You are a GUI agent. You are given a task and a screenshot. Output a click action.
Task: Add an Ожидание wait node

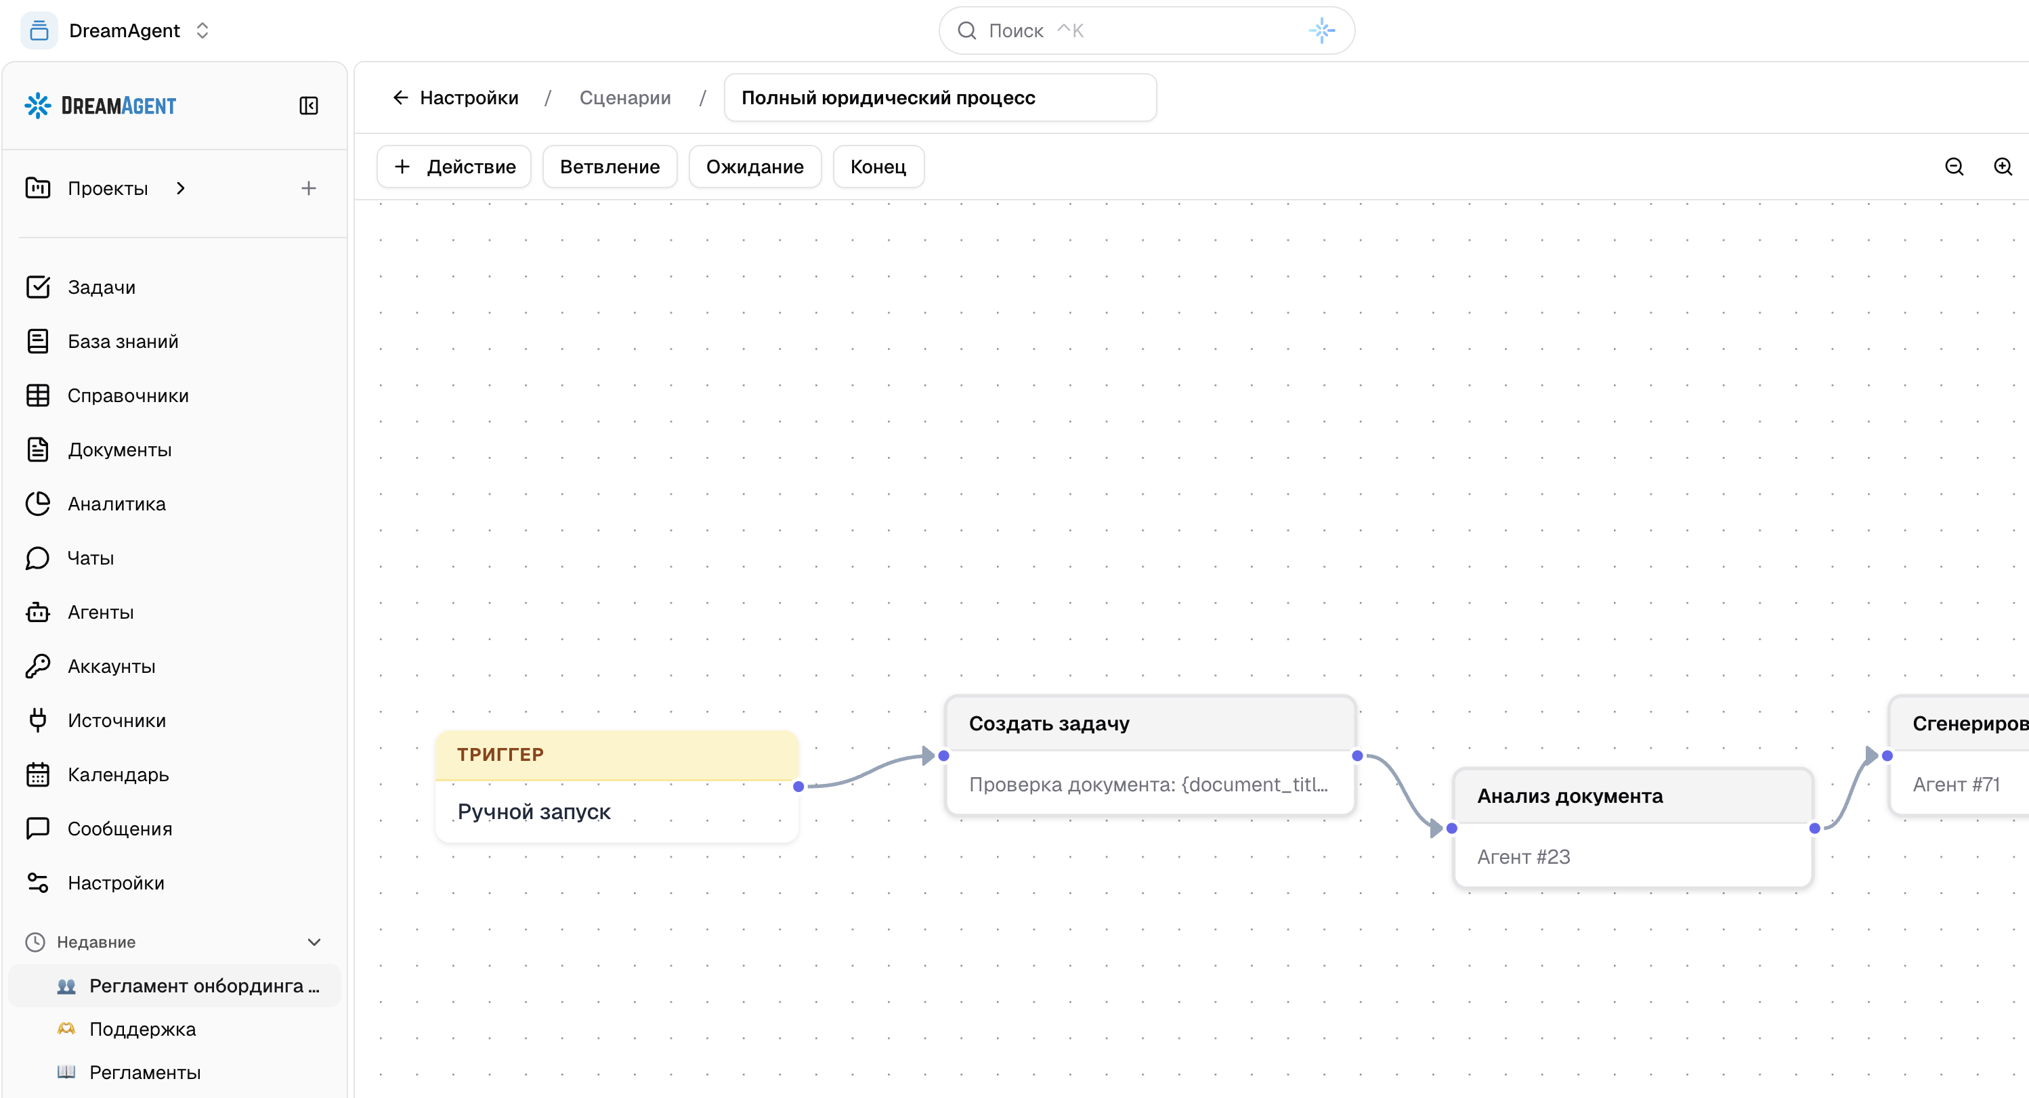[754, 167]
